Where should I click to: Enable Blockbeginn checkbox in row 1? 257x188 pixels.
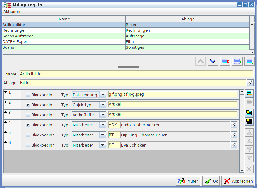click(28, 95)
